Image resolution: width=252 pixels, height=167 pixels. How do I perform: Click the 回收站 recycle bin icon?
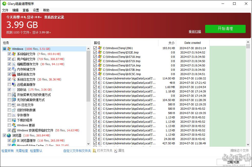click(14, 90)
